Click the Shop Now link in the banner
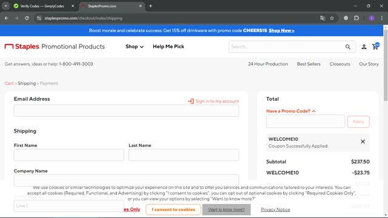This screenshot has width=388, height=218. (x=281, y=31)
